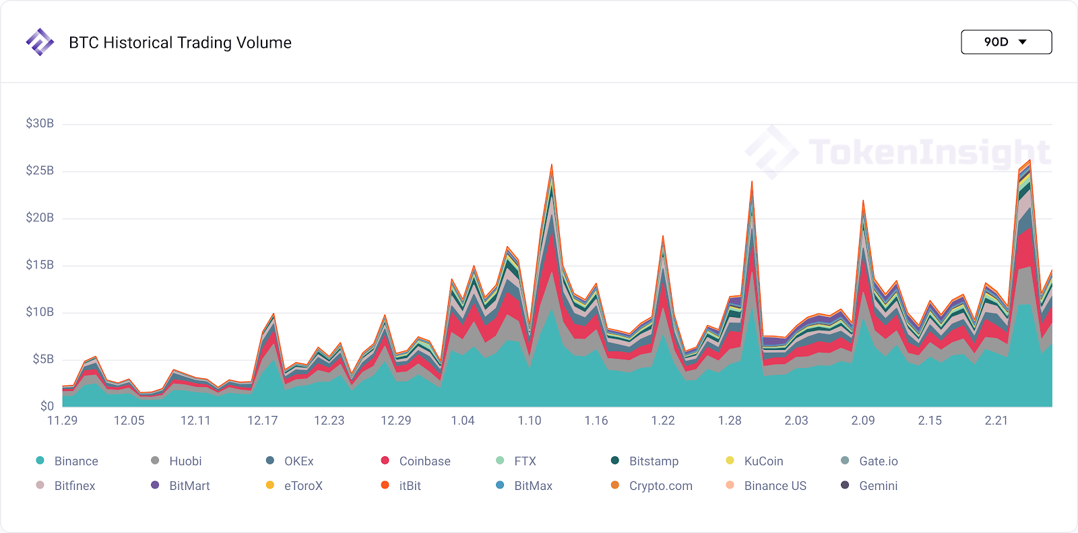Screen dimensions: 1078x533
Task: Click the 12.11 date axis label
Action: point(195,421)
